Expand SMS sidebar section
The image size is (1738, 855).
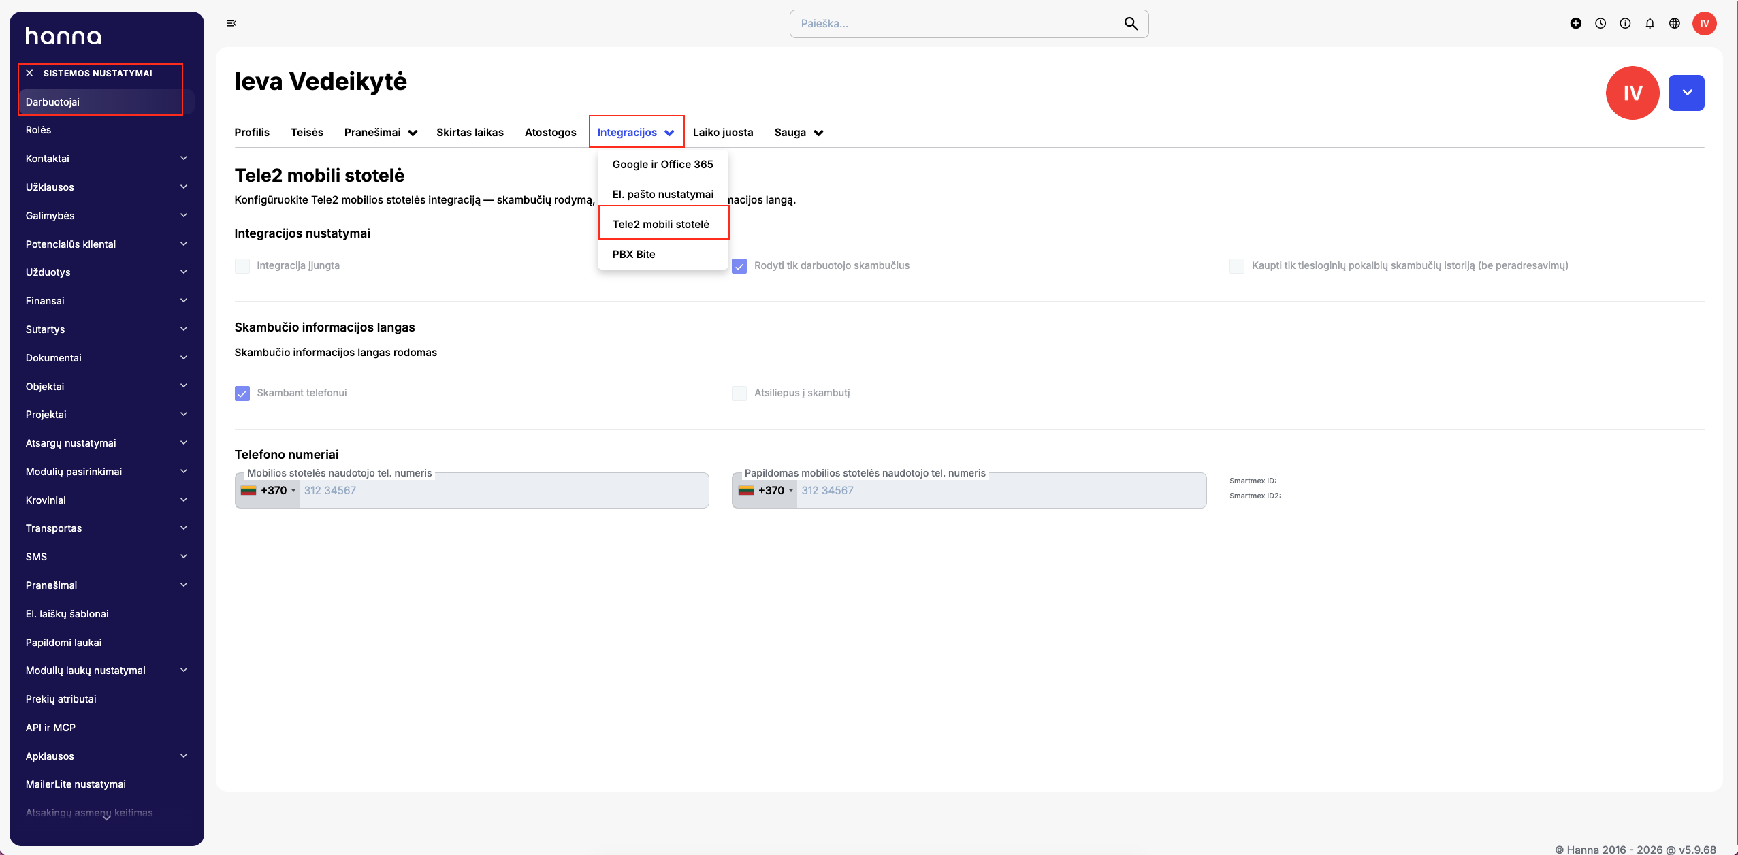(106, 557)
